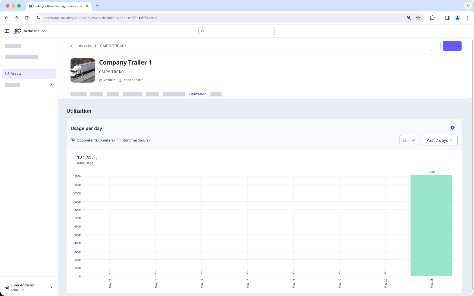
Task: Open Luna Addams account settings
Action: click(x=29, y=287)
